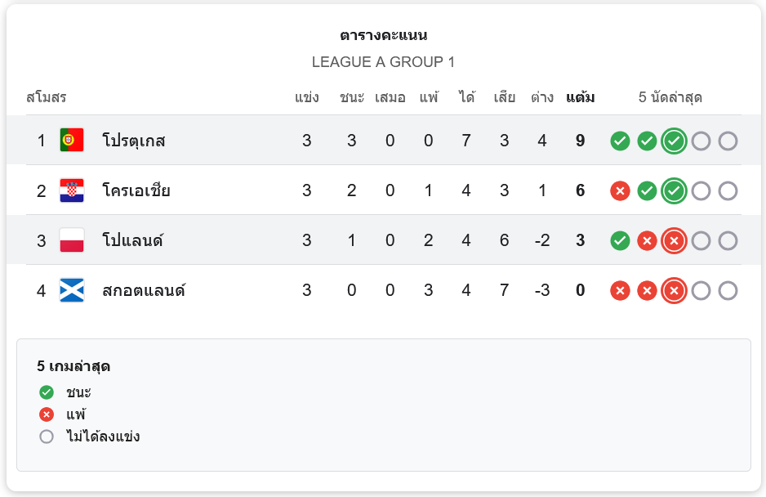Click the Poland flag icon
This screenshot has width=766, height=497.
coord(72,240)
